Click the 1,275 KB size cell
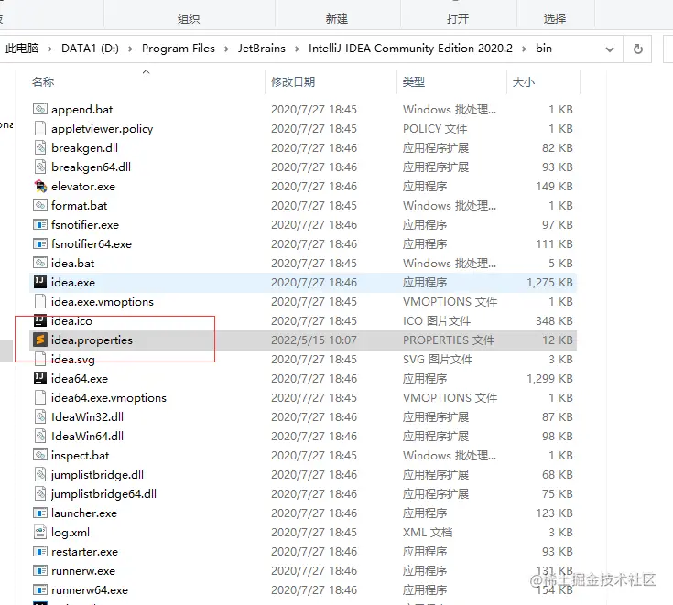The width and height of the screenshot is (673, 605). tap(549, 282)
